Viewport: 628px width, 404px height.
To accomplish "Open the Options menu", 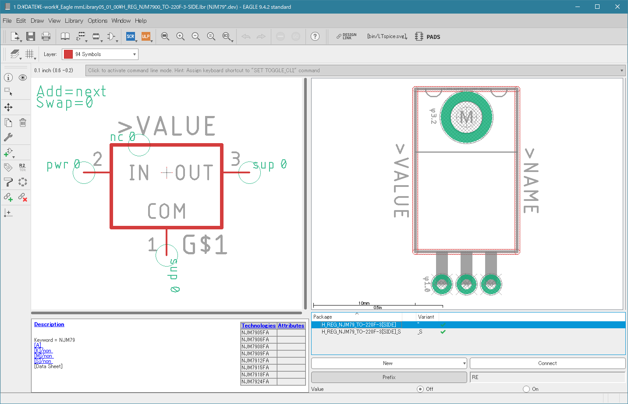I will click(97, 21).
